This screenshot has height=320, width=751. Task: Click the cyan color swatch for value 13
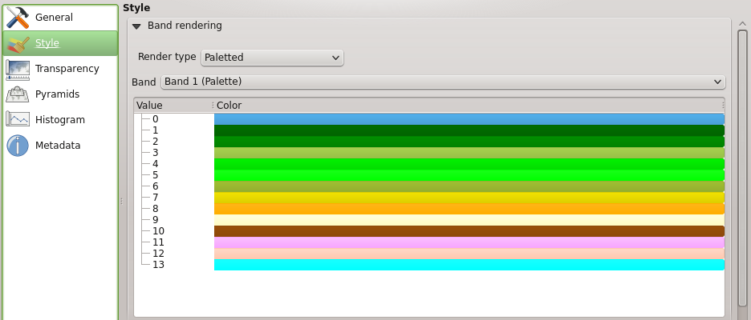[x=469, y=265]
